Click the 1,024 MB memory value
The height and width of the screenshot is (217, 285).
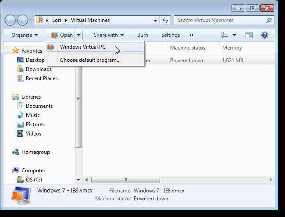point(232,60)
